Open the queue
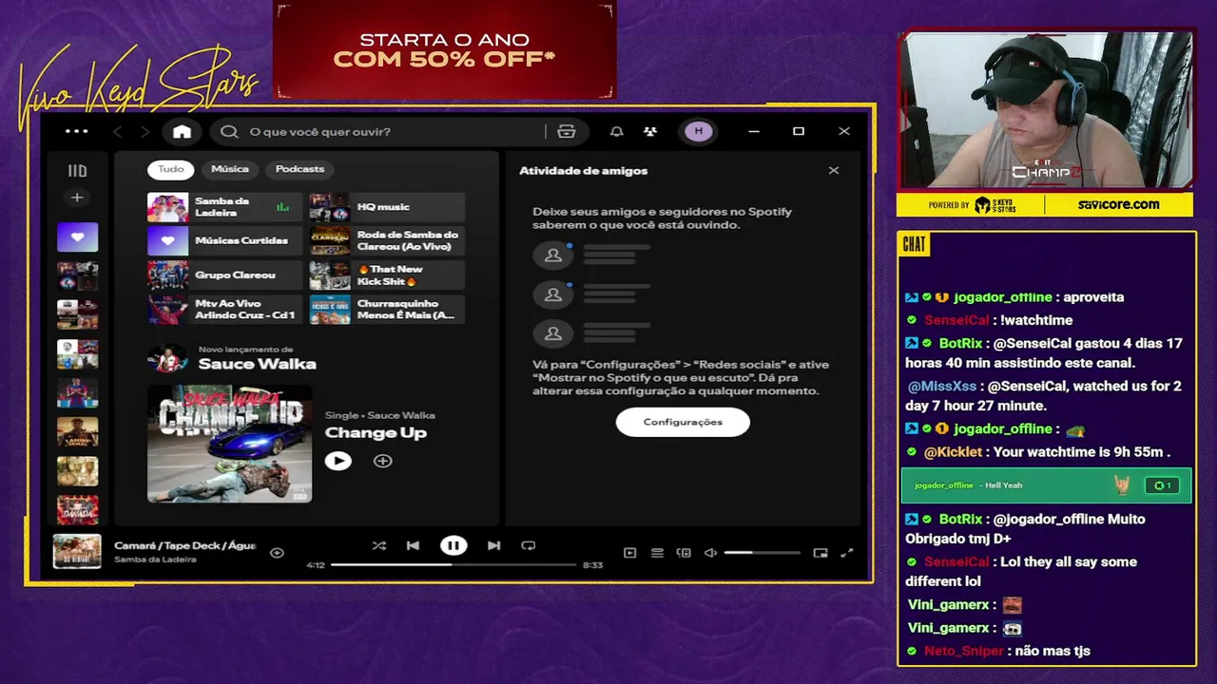 click(656, 553)
